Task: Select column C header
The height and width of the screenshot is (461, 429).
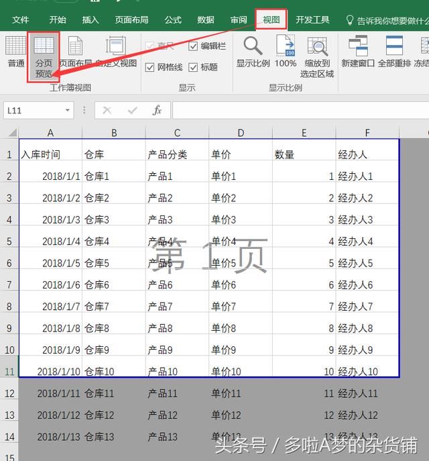Action: coord(178,133)
